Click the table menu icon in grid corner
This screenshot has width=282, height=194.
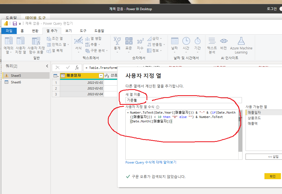(x=56, y=76)
